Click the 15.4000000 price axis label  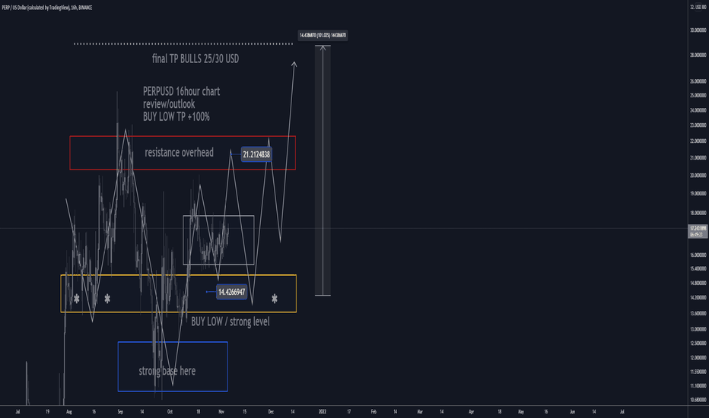698,269
